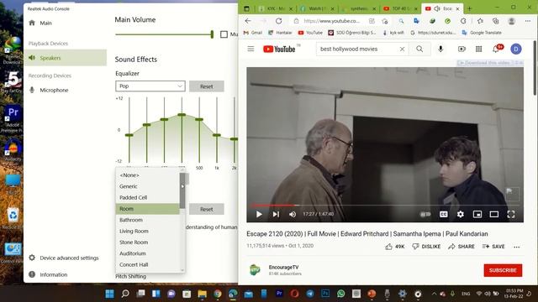Reload the YouTube page
The width and height of the screenshot is (538, 302).
(278, 21)
